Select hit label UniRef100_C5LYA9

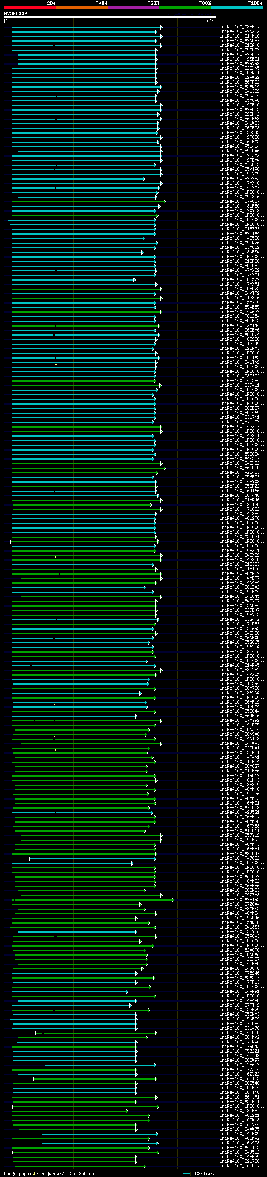coord(239,174)
